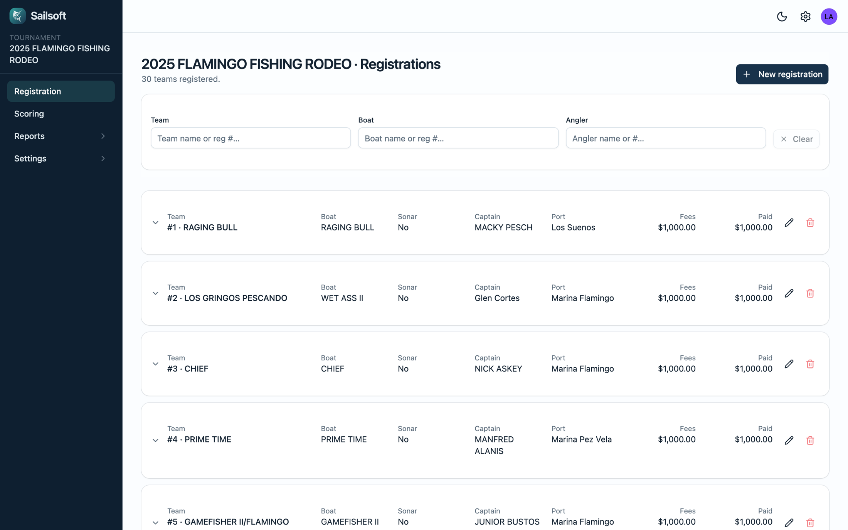Go to Scoring in the sidebar
Viewport: 848px width, 530px height.
coord(61,114)
